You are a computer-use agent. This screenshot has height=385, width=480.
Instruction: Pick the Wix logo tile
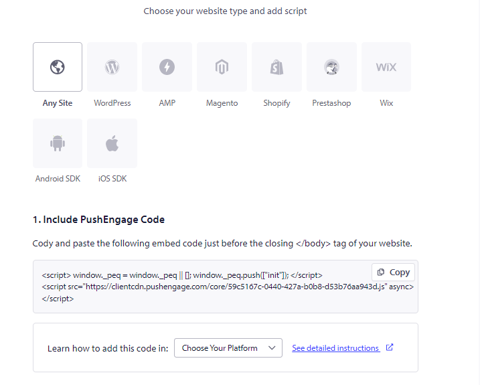click(386, 67)
